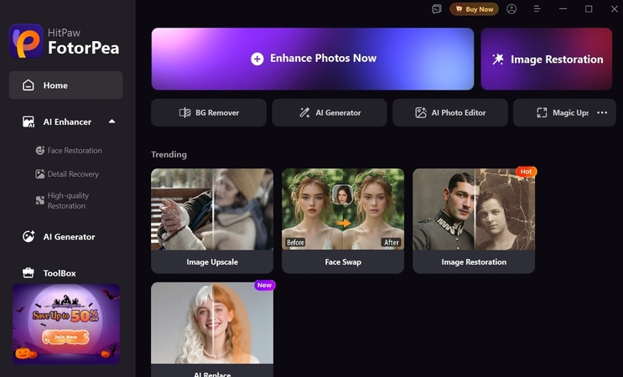Show more tools with the three-dot button
Viewport: 623px width, 377px height.
(602, 113)
